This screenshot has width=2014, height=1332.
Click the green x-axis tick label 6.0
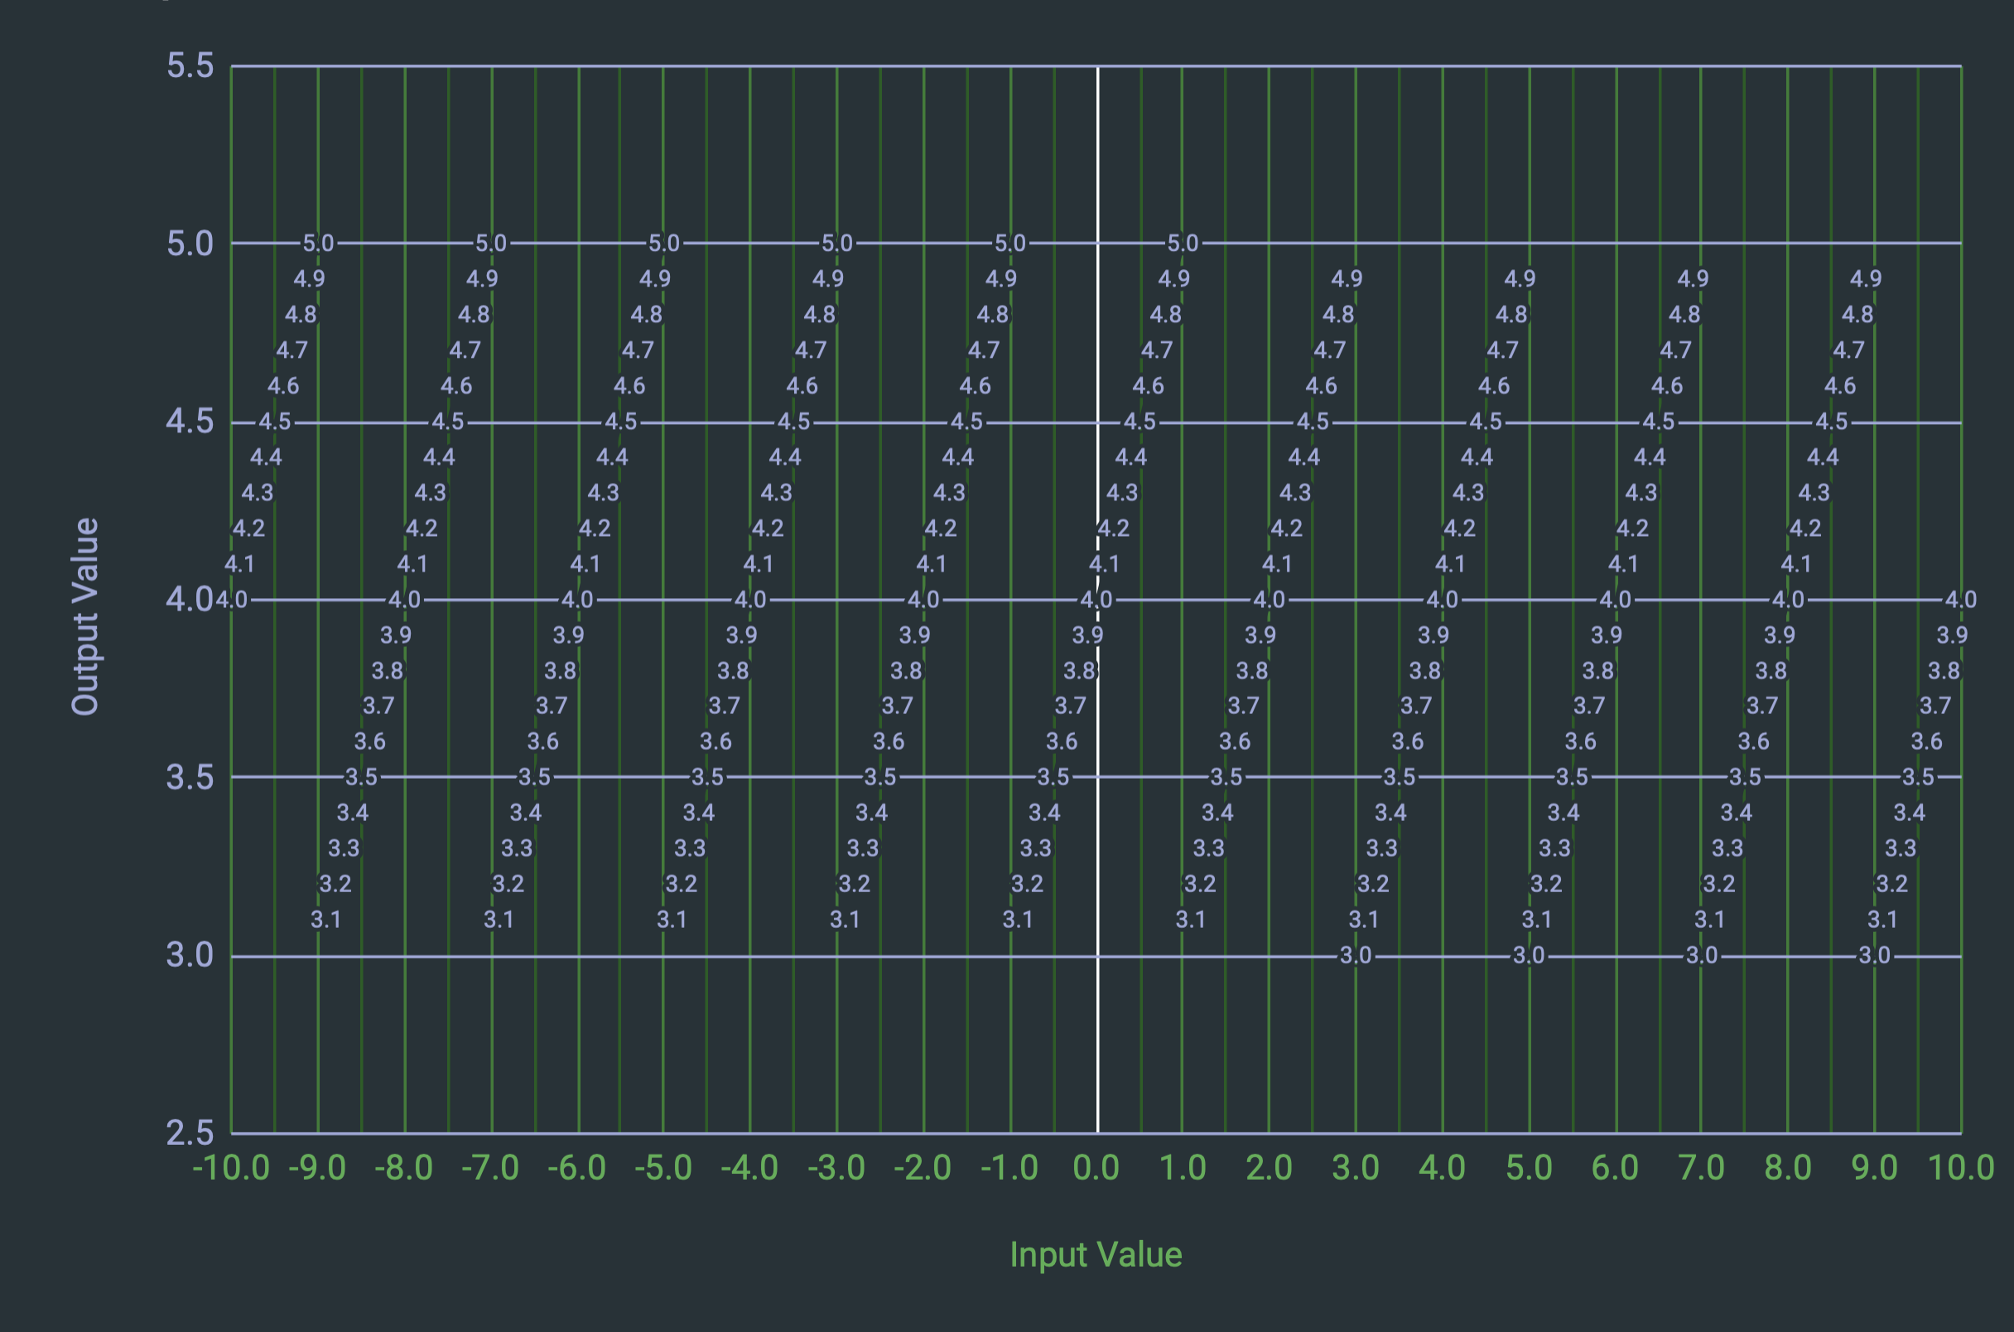[x=1615, y=1168]
